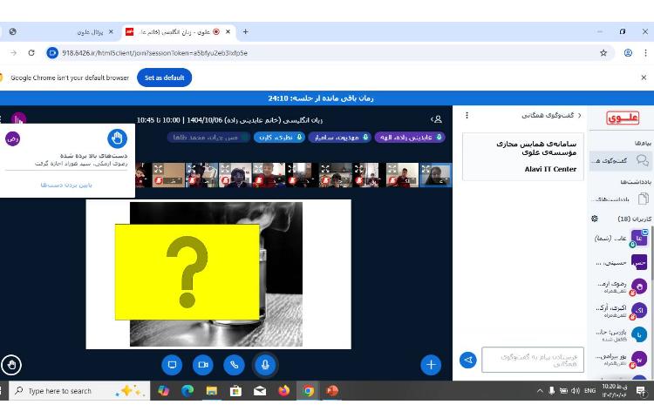This screenshot has height=418, width=654.
Task: Open shared notes with the document icon
Action: click(621, 199)
